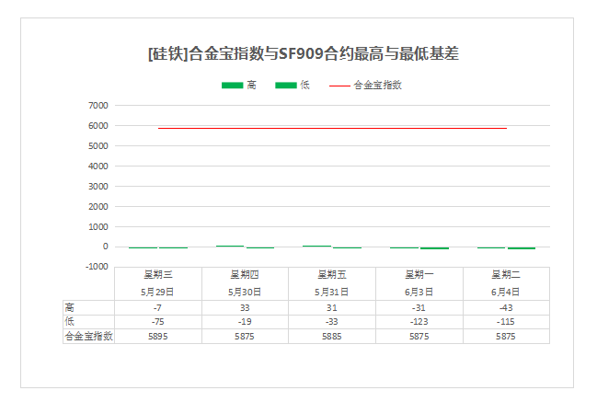This screenshot has height=402, width=597.
Task: Click date cell 5月29日
Action: pos(157,292)
